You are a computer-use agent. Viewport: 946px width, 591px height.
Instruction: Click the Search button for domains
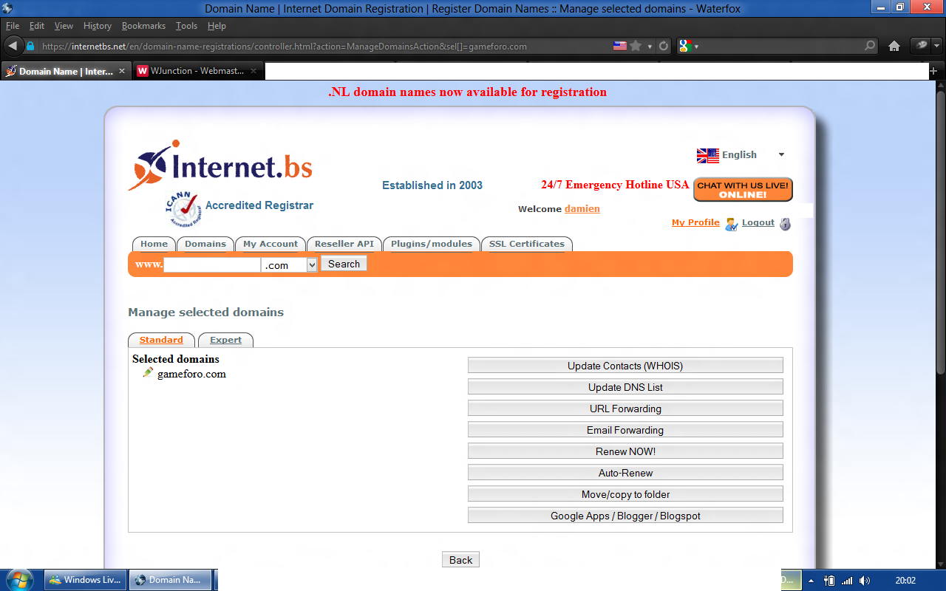[344, 264]
